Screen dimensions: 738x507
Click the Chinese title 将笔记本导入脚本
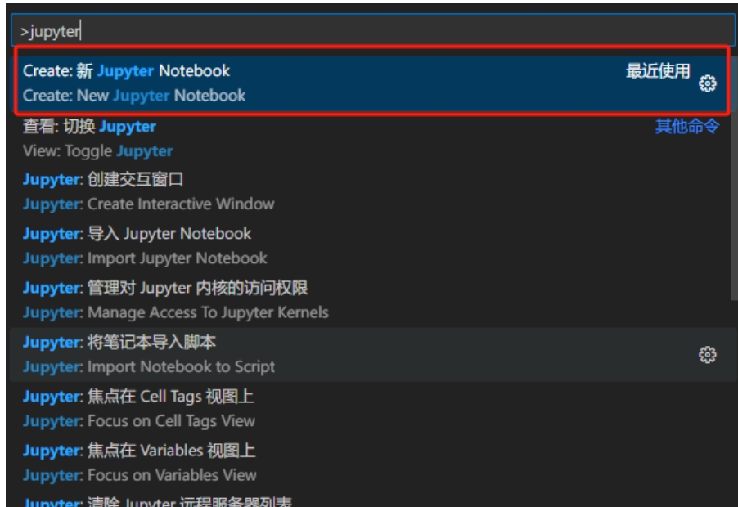click(151, 343)
